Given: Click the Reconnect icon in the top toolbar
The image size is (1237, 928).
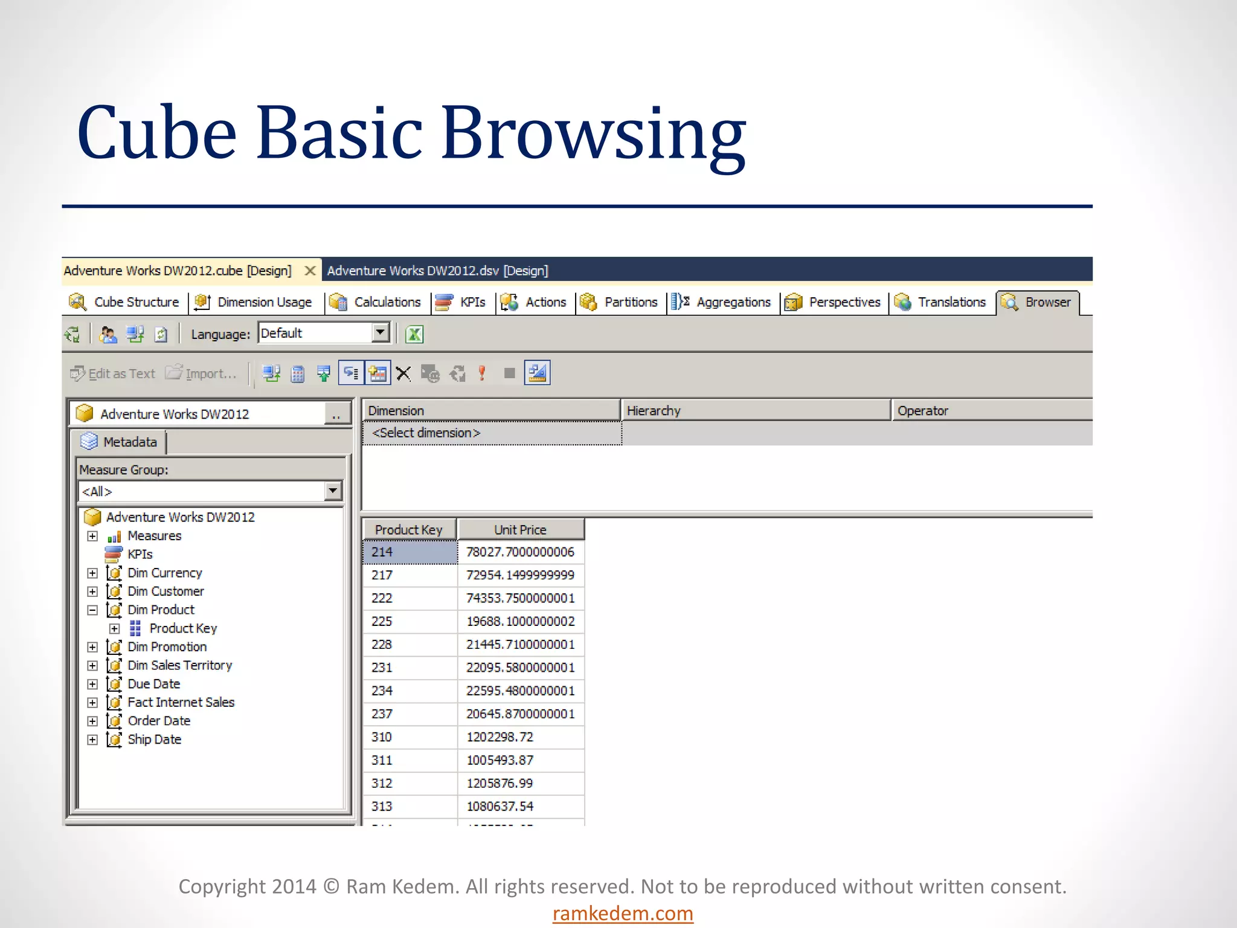Looking at the screenshot, I should 135,334.
